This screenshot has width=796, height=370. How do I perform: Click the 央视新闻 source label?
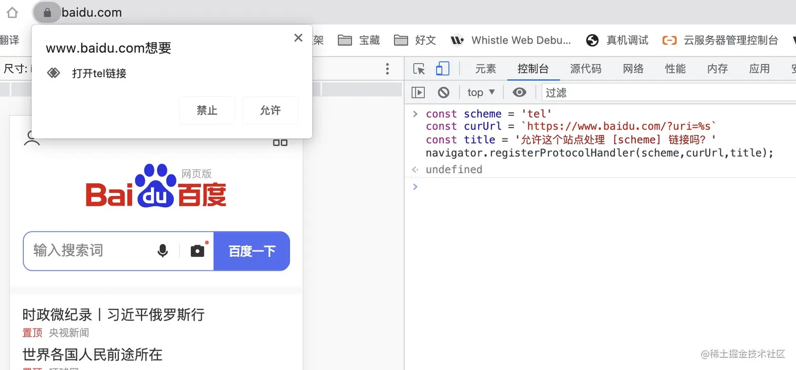pyautogui.click(x=69, y=333)
